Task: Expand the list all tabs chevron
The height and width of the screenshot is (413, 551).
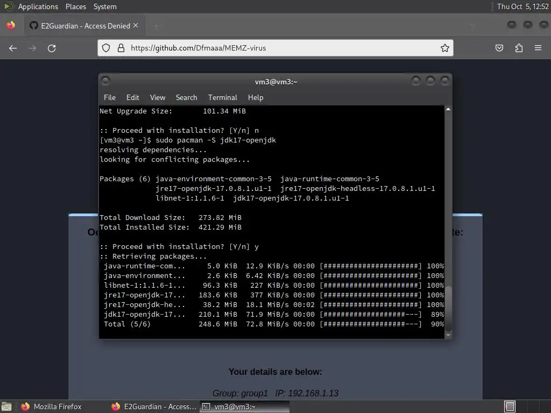Action: 472,25
